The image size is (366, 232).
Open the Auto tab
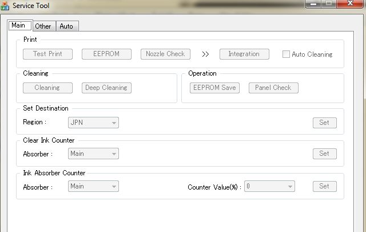[66, 26]
